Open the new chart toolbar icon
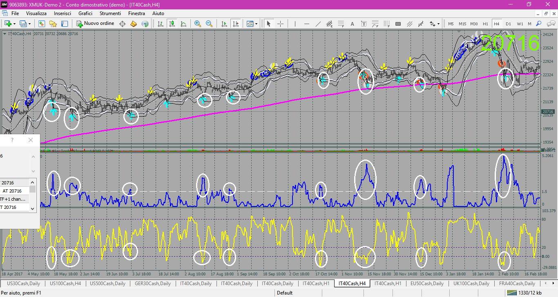 pyautogui.click(x=7, y=24)
